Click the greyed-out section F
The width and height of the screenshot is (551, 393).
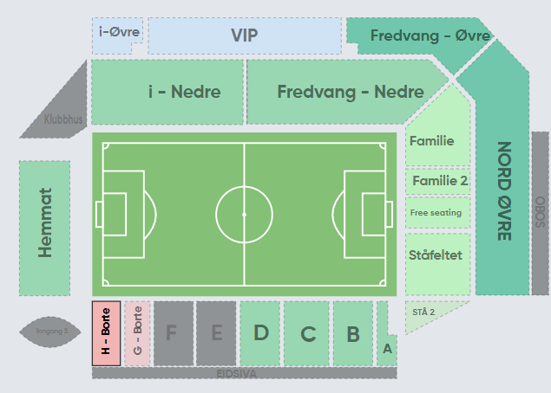tap(174, 333)
